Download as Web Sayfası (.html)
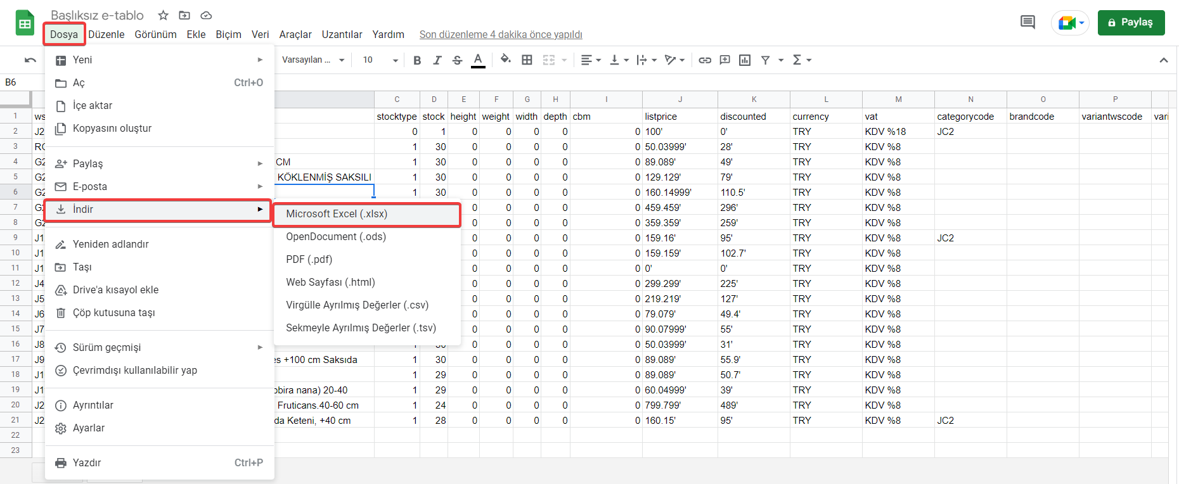1179x484 pixels. pyautogui.click(x=367, y=282)
